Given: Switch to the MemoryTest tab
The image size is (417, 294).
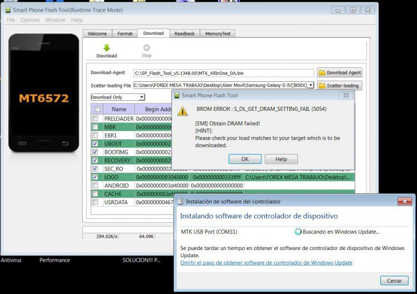Looking at the screenshot, I should point(218,33).
